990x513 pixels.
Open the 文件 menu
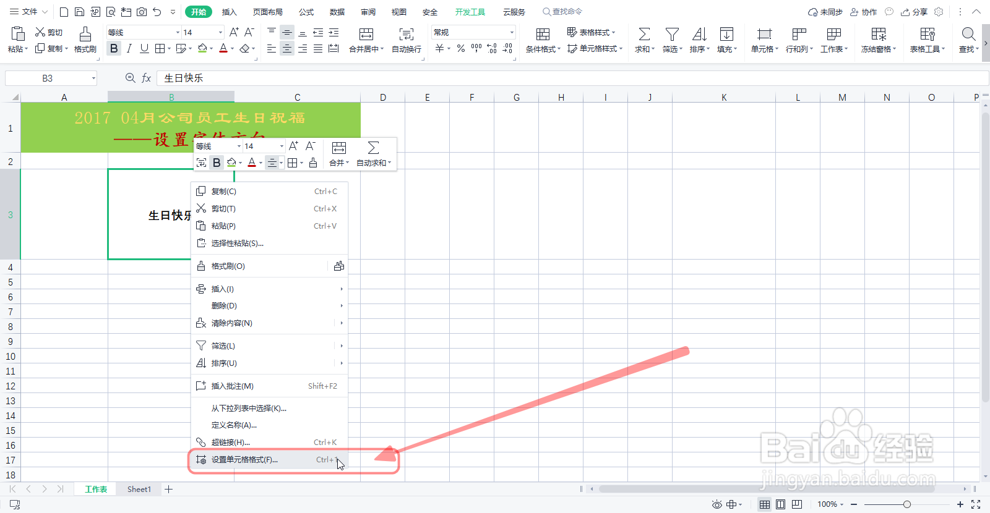[x=28, y=12]
